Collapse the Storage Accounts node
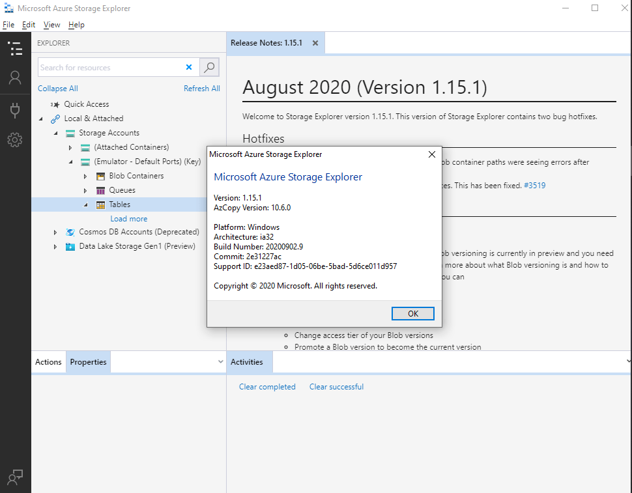This screenshot has height=493, width=632. [x=55, y=134]
